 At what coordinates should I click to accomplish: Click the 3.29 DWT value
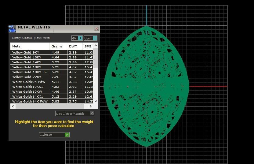pyautogui.click(x=73, y=96)
